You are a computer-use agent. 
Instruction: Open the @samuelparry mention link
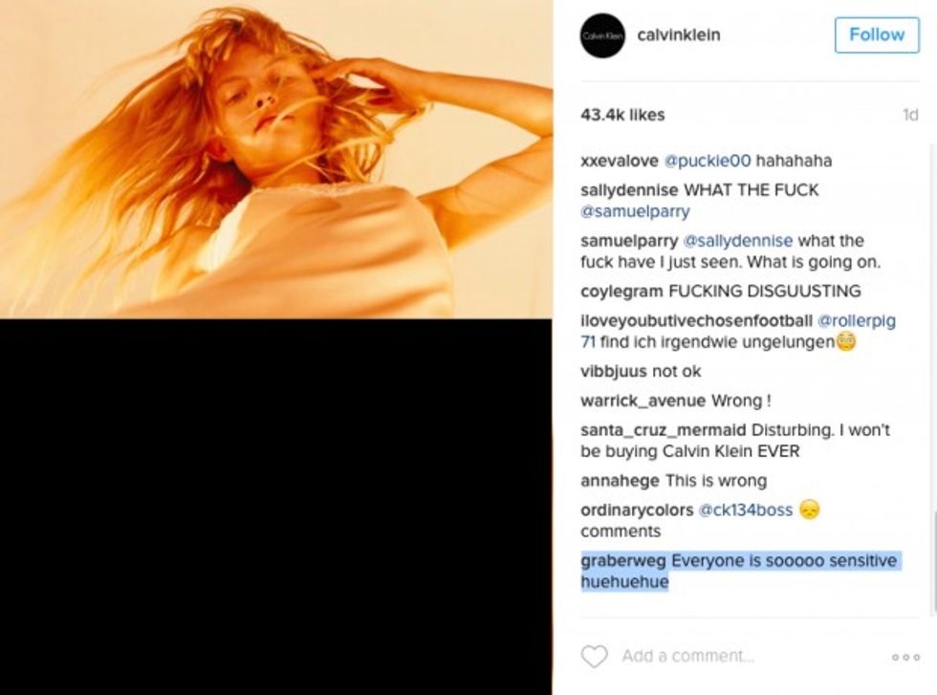pos(635,211)
